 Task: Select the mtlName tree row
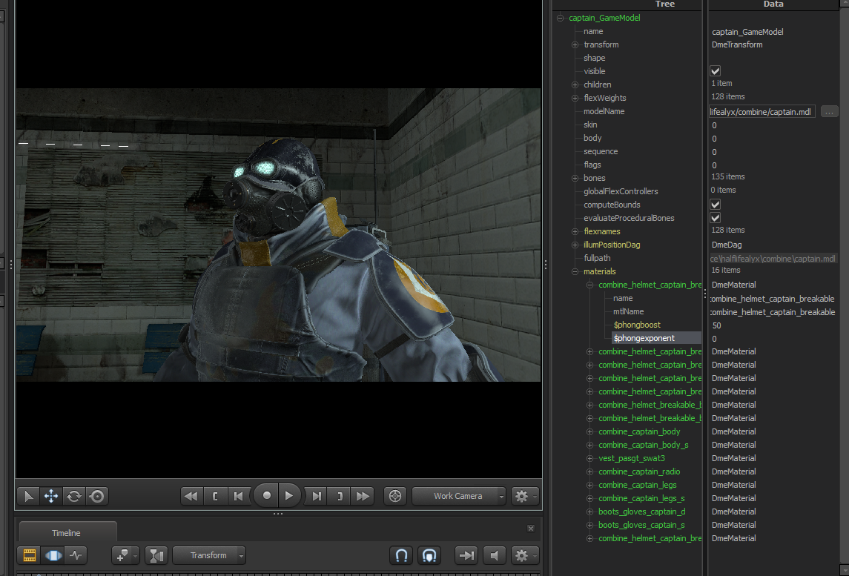628,312
